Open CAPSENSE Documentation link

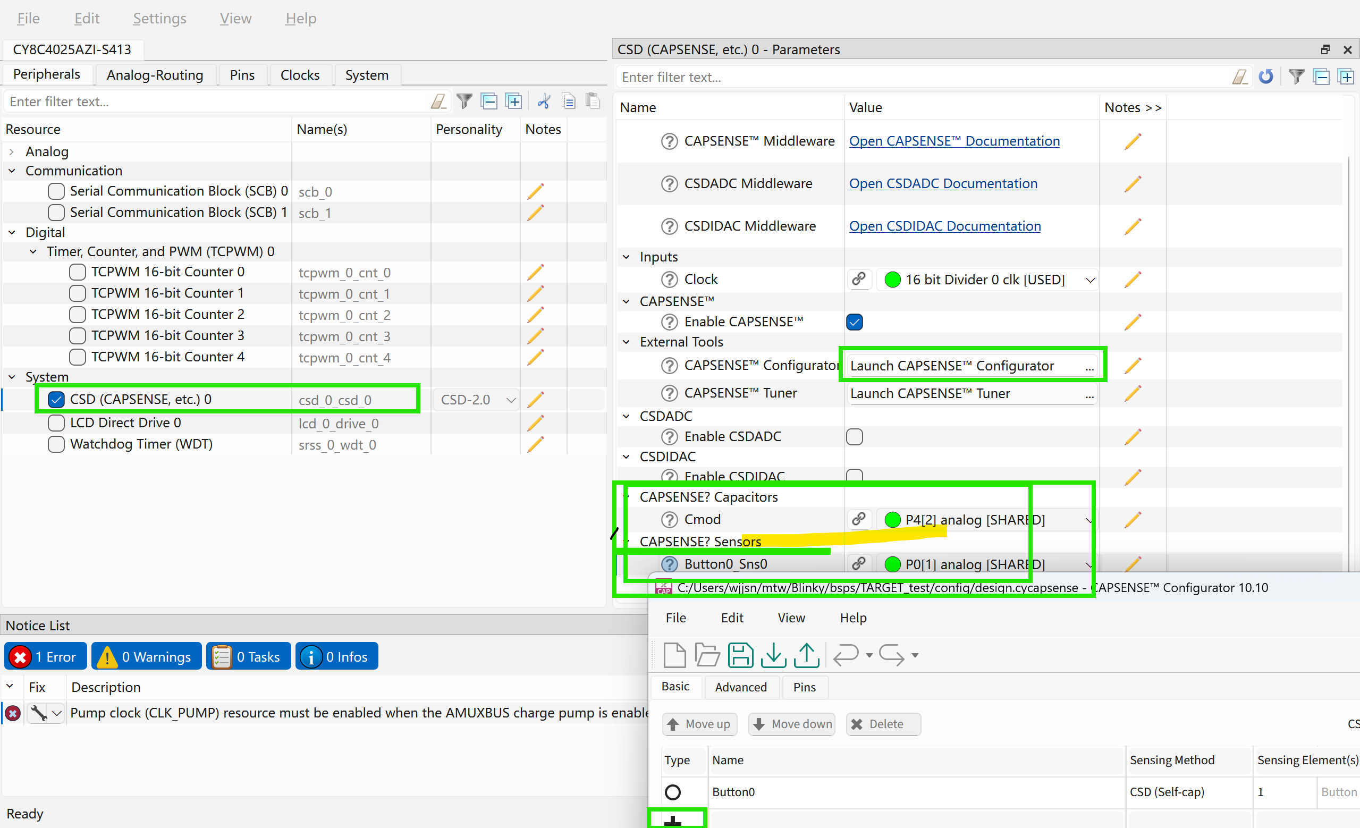pyautogui.click(x=954, y=141)
